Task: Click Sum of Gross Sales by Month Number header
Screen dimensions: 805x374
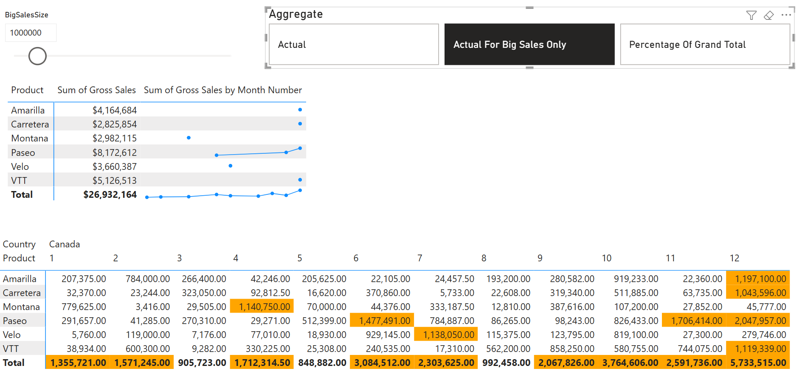Action: click(x=223, y=90)
